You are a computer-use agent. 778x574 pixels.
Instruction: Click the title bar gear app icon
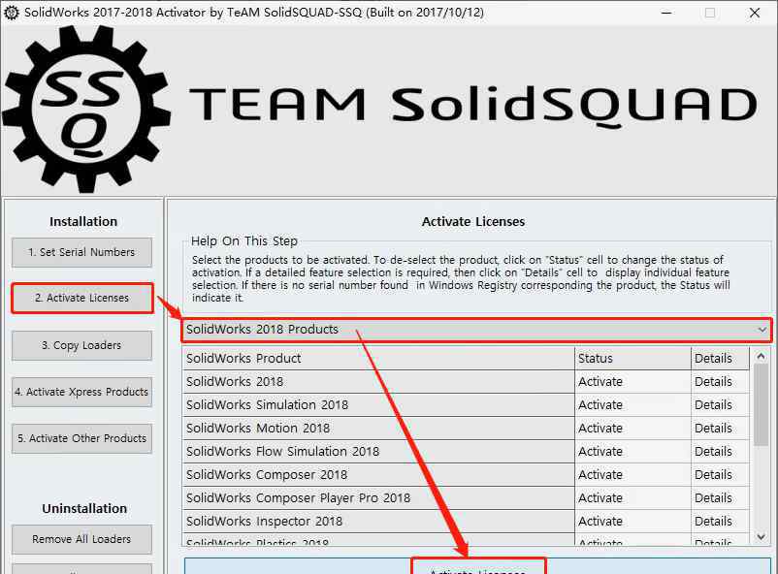(12, 13)
